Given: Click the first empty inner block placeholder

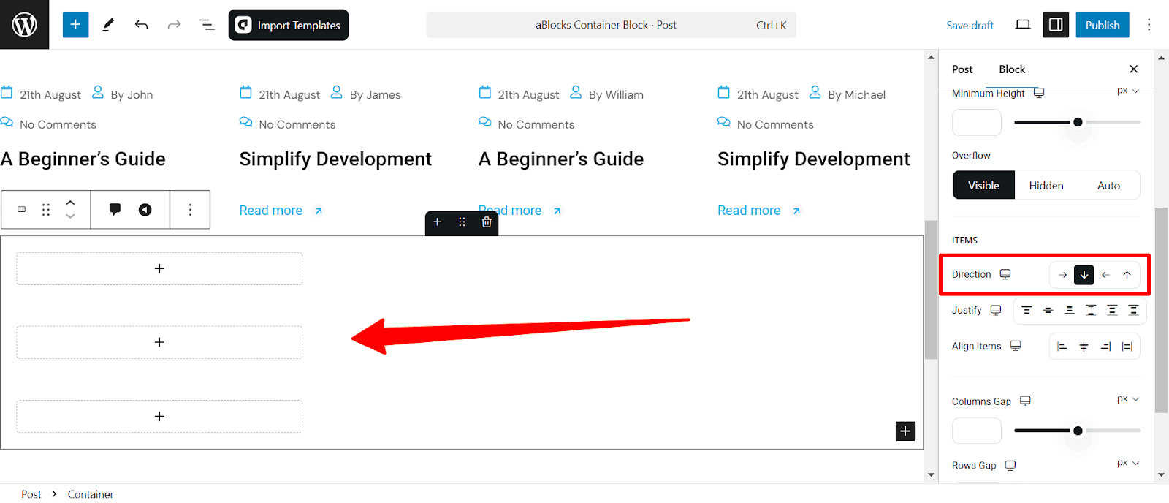Looking at the screenshot, I should (x=159, y=268).
